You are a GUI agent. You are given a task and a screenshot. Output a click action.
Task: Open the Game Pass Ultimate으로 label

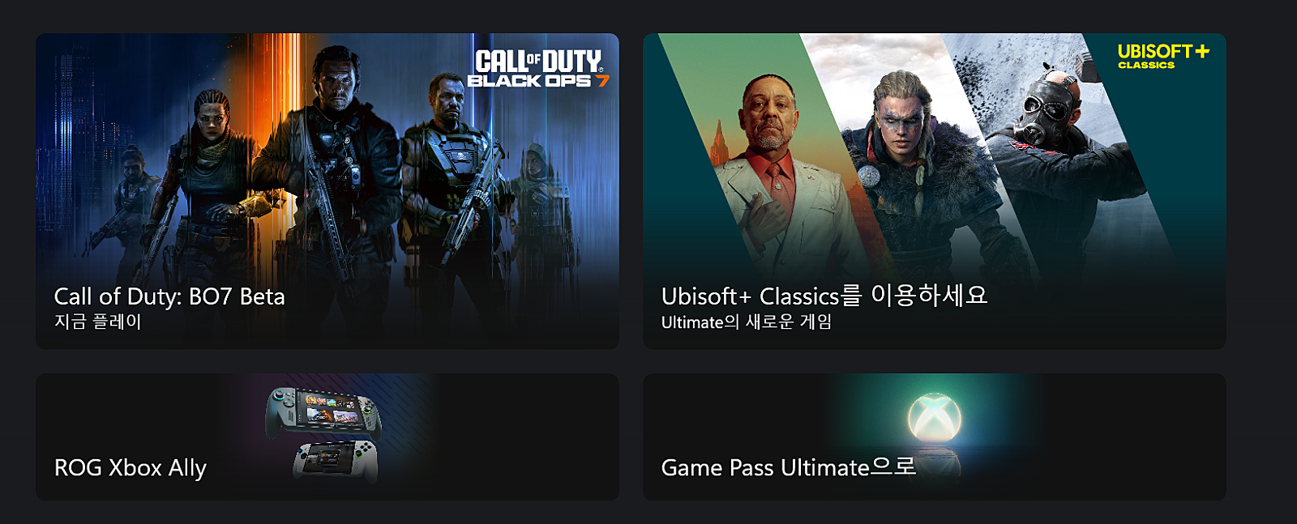789,467
